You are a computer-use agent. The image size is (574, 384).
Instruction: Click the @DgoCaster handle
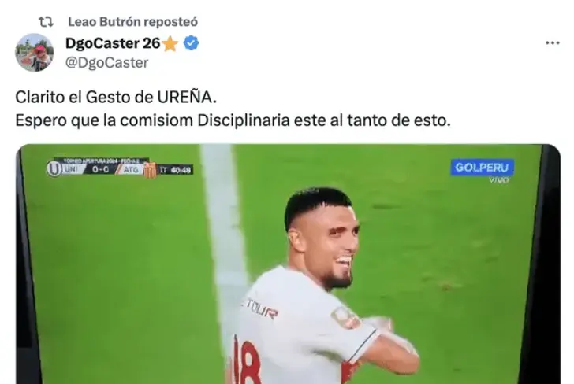(x=106, y=63)
